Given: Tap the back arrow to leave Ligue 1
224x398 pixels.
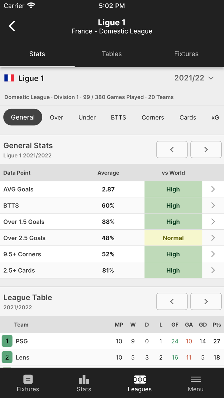Looking at the screenshot, I should click(12, 26).
